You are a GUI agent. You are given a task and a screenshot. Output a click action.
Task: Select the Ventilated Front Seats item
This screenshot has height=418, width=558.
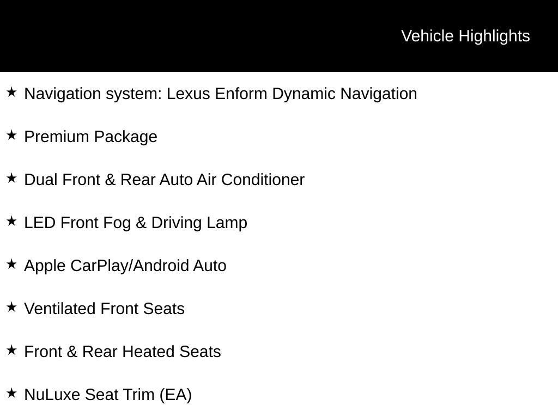click(104, 309)
